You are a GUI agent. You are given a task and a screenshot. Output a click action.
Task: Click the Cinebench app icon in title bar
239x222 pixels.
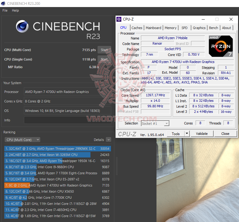(3, 3)
